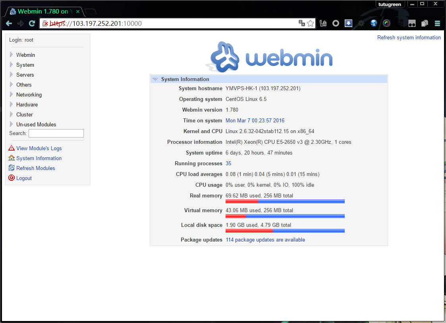Go back with the browser back arrow
Viewport: 446px width, 323px height.
pos(9,23)
